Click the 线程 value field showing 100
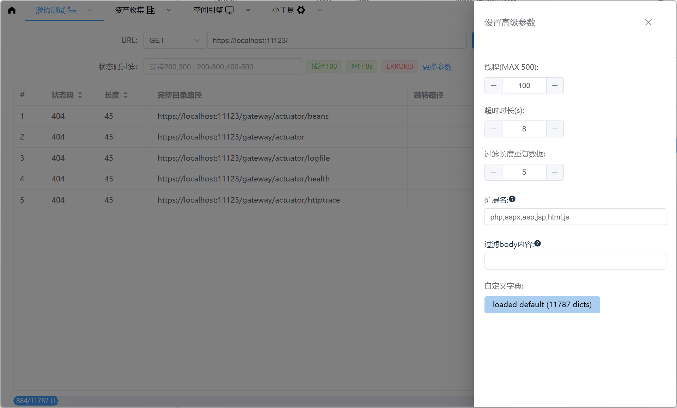The width and height of the screenshot is (677, 408). [524, 86]
